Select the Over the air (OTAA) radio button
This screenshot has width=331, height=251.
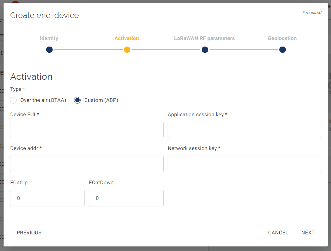pyautogui.click(x=13, y=100)
